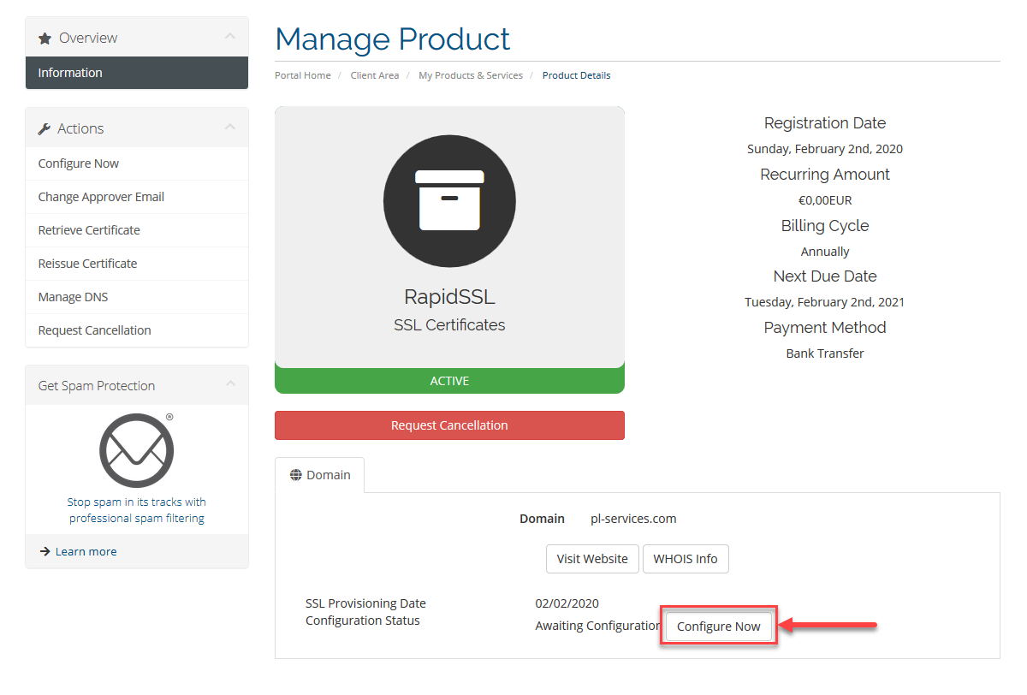Open Change Approver Email action
This screenshot has width=1027, height=695.
(x=137, y=197)
